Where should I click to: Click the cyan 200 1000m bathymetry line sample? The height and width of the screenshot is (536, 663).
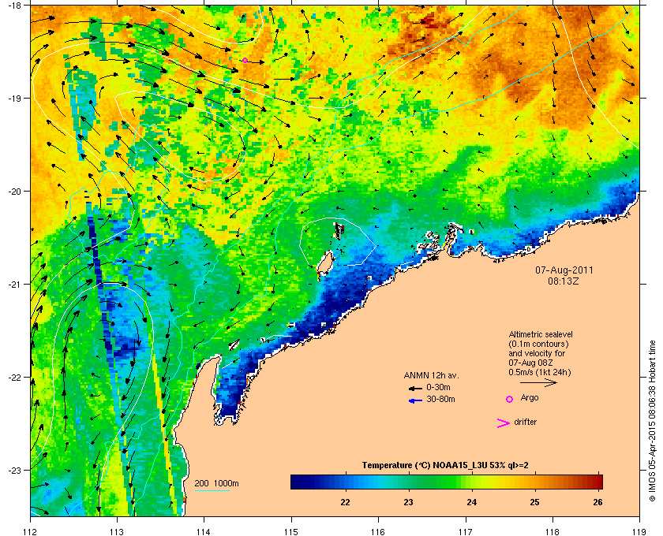(212, 491)
